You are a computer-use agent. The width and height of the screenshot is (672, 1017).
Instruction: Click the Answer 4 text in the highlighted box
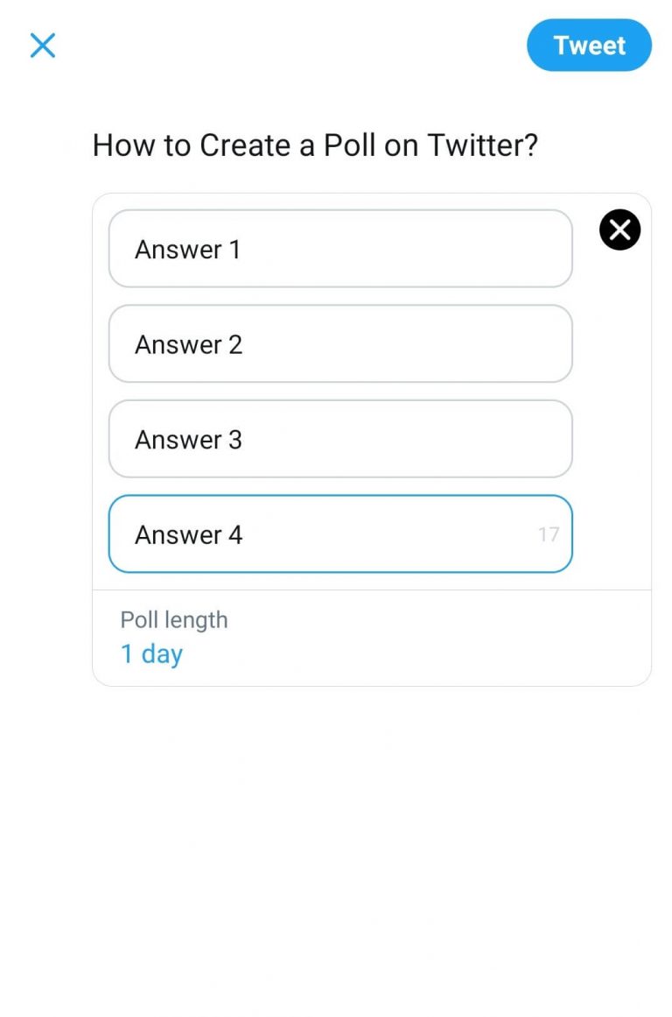click(x=189, y=535)
